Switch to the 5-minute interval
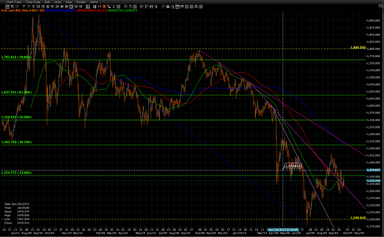The height and width of the screenshot is (237, 384). (33, 7)
